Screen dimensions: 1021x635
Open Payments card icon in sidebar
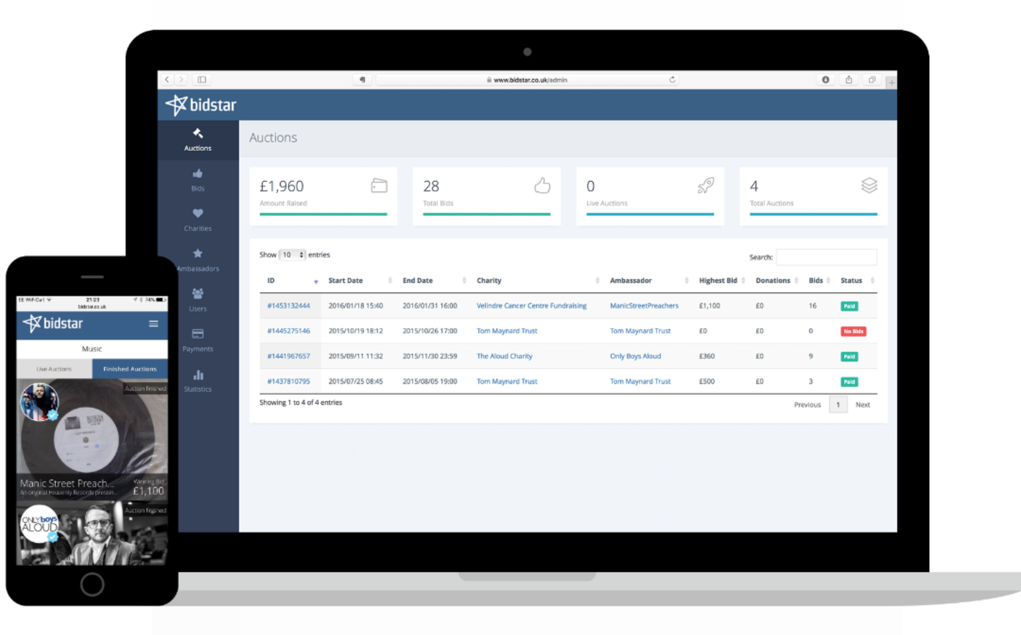pos(197,340)
